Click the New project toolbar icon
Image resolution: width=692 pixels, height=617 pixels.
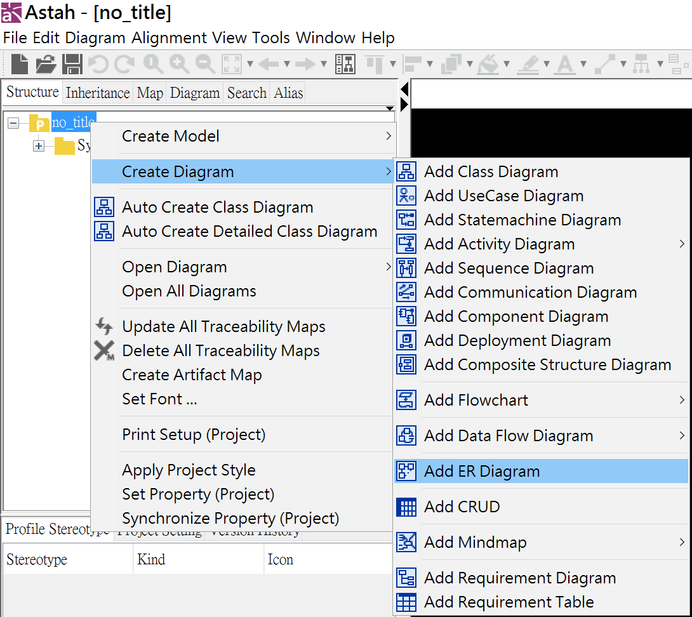point(20,64)
